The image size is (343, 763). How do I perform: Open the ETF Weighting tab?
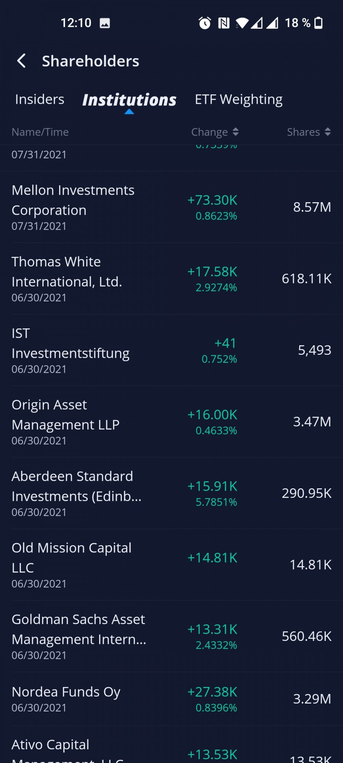[x=239, y=100]
